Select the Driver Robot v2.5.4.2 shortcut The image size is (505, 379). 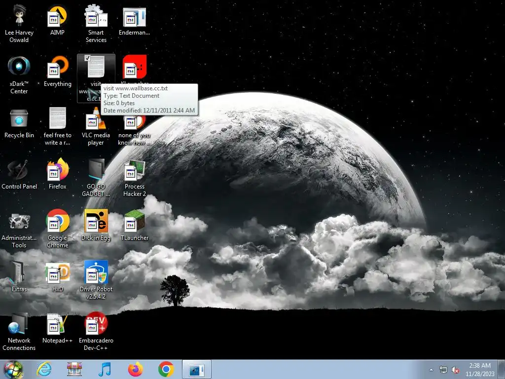point(96,280)
